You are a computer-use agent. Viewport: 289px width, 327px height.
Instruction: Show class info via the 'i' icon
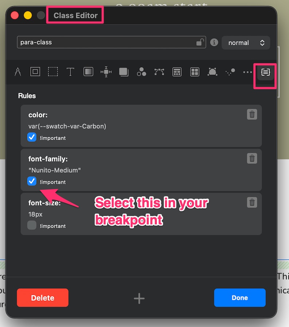pyautogui.click(x=214, y=42)
